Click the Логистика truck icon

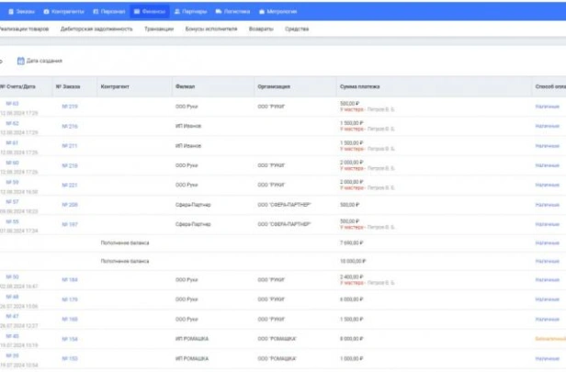point(219,12)
